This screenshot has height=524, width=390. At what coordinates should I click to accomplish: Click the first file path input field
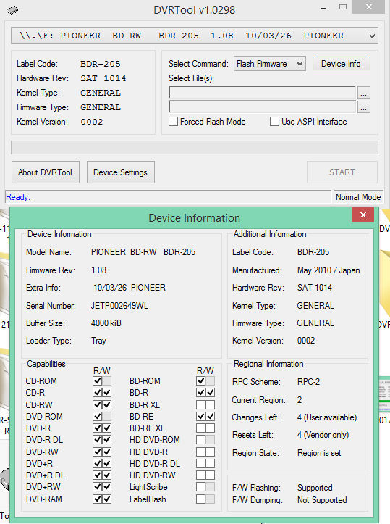263,93
